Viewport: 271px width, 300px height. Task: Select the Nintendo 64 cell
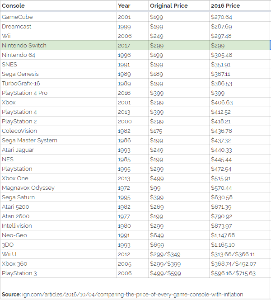[58, 55]
